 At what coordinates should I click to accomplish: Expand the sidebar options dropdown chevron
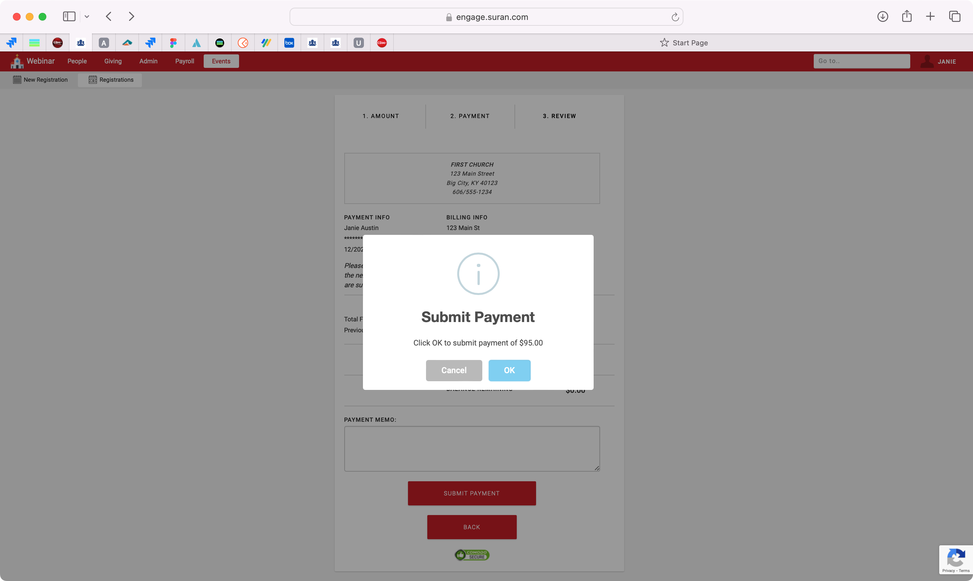pos(87,16)
